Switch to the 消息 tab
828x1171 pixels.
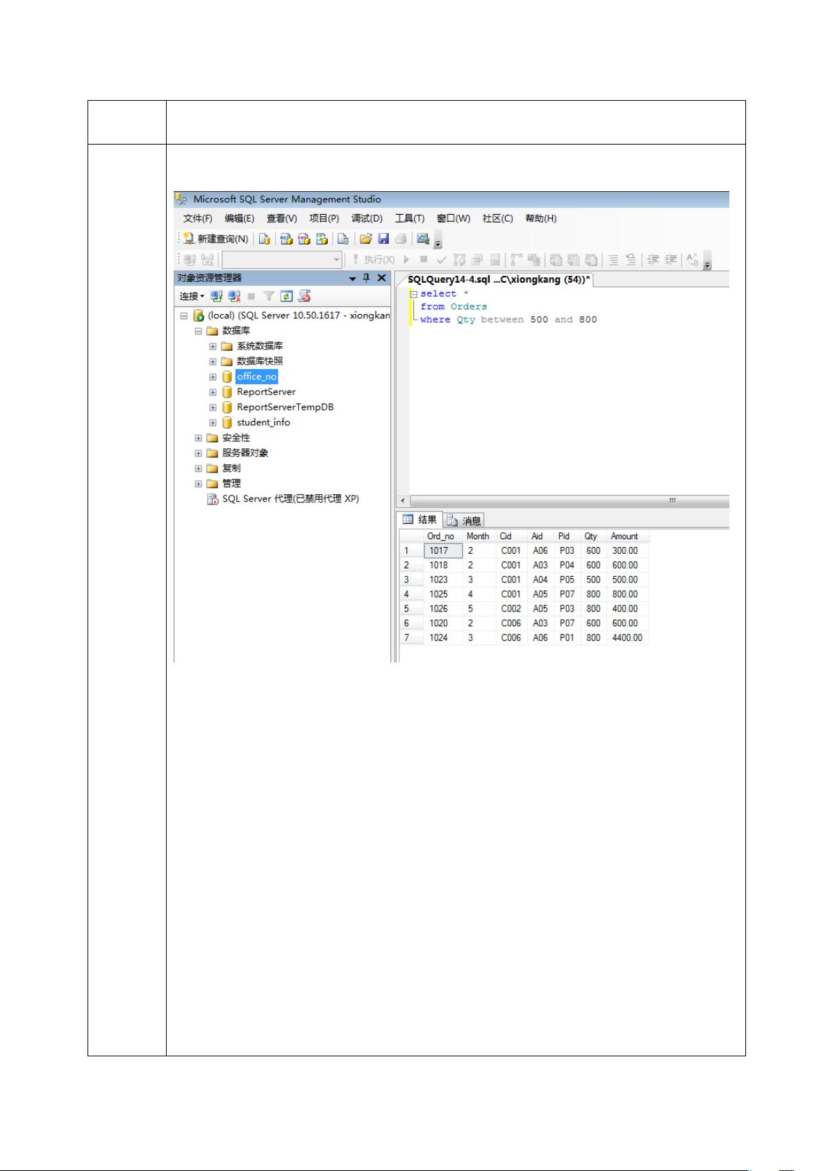464,521
